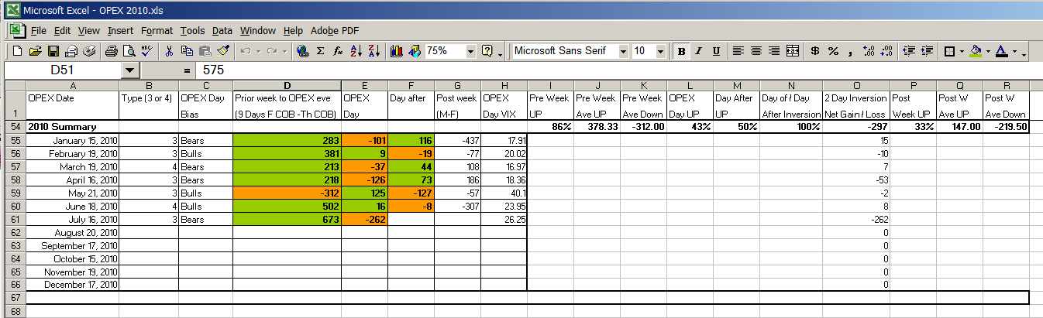Click the AutoSum sigma icon

[320, 51]
